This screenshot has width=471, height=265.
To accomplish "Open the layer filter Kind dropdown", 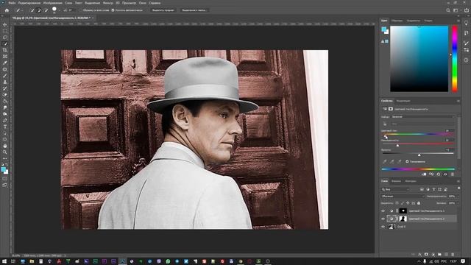I will click(x=395, y=189).
